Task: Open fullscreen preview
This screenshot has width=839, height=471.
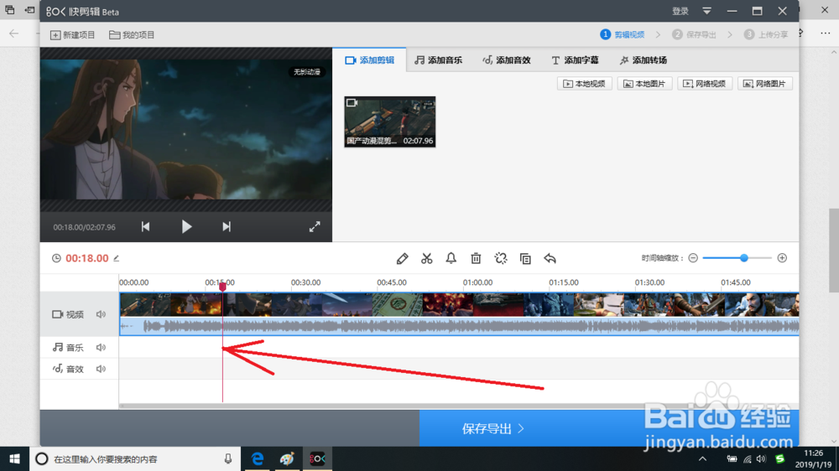Action: point(315,226)
